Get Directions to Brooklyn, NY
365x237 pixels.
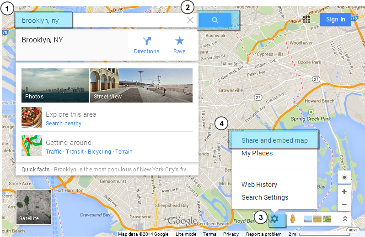(x=146, y=46)
